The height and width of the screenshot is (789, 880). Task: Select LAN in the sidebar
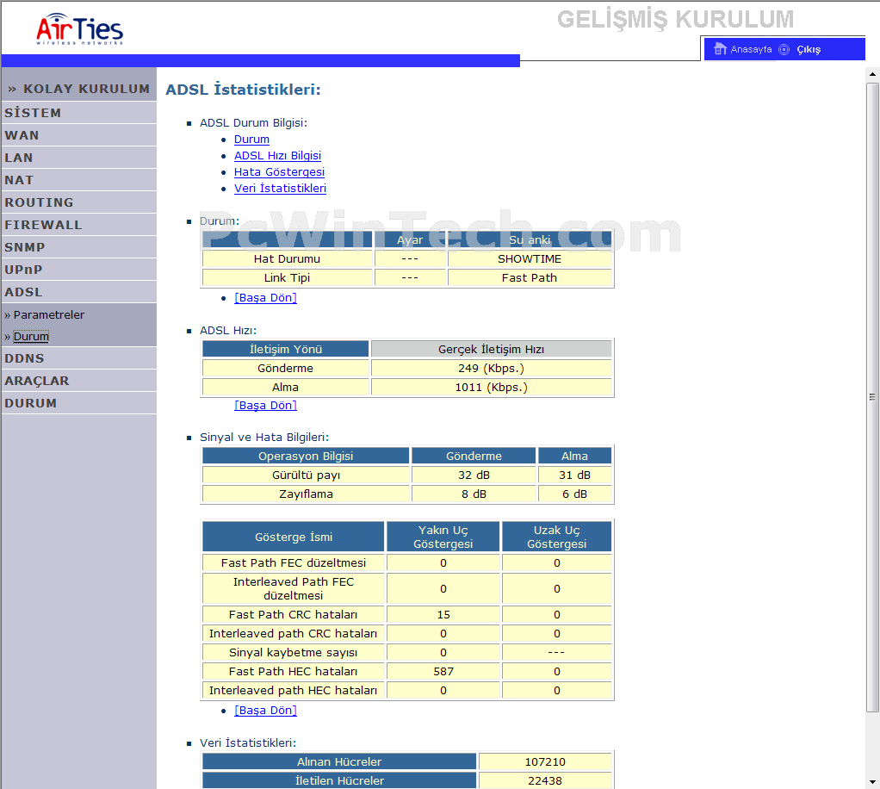pos(79,158)
